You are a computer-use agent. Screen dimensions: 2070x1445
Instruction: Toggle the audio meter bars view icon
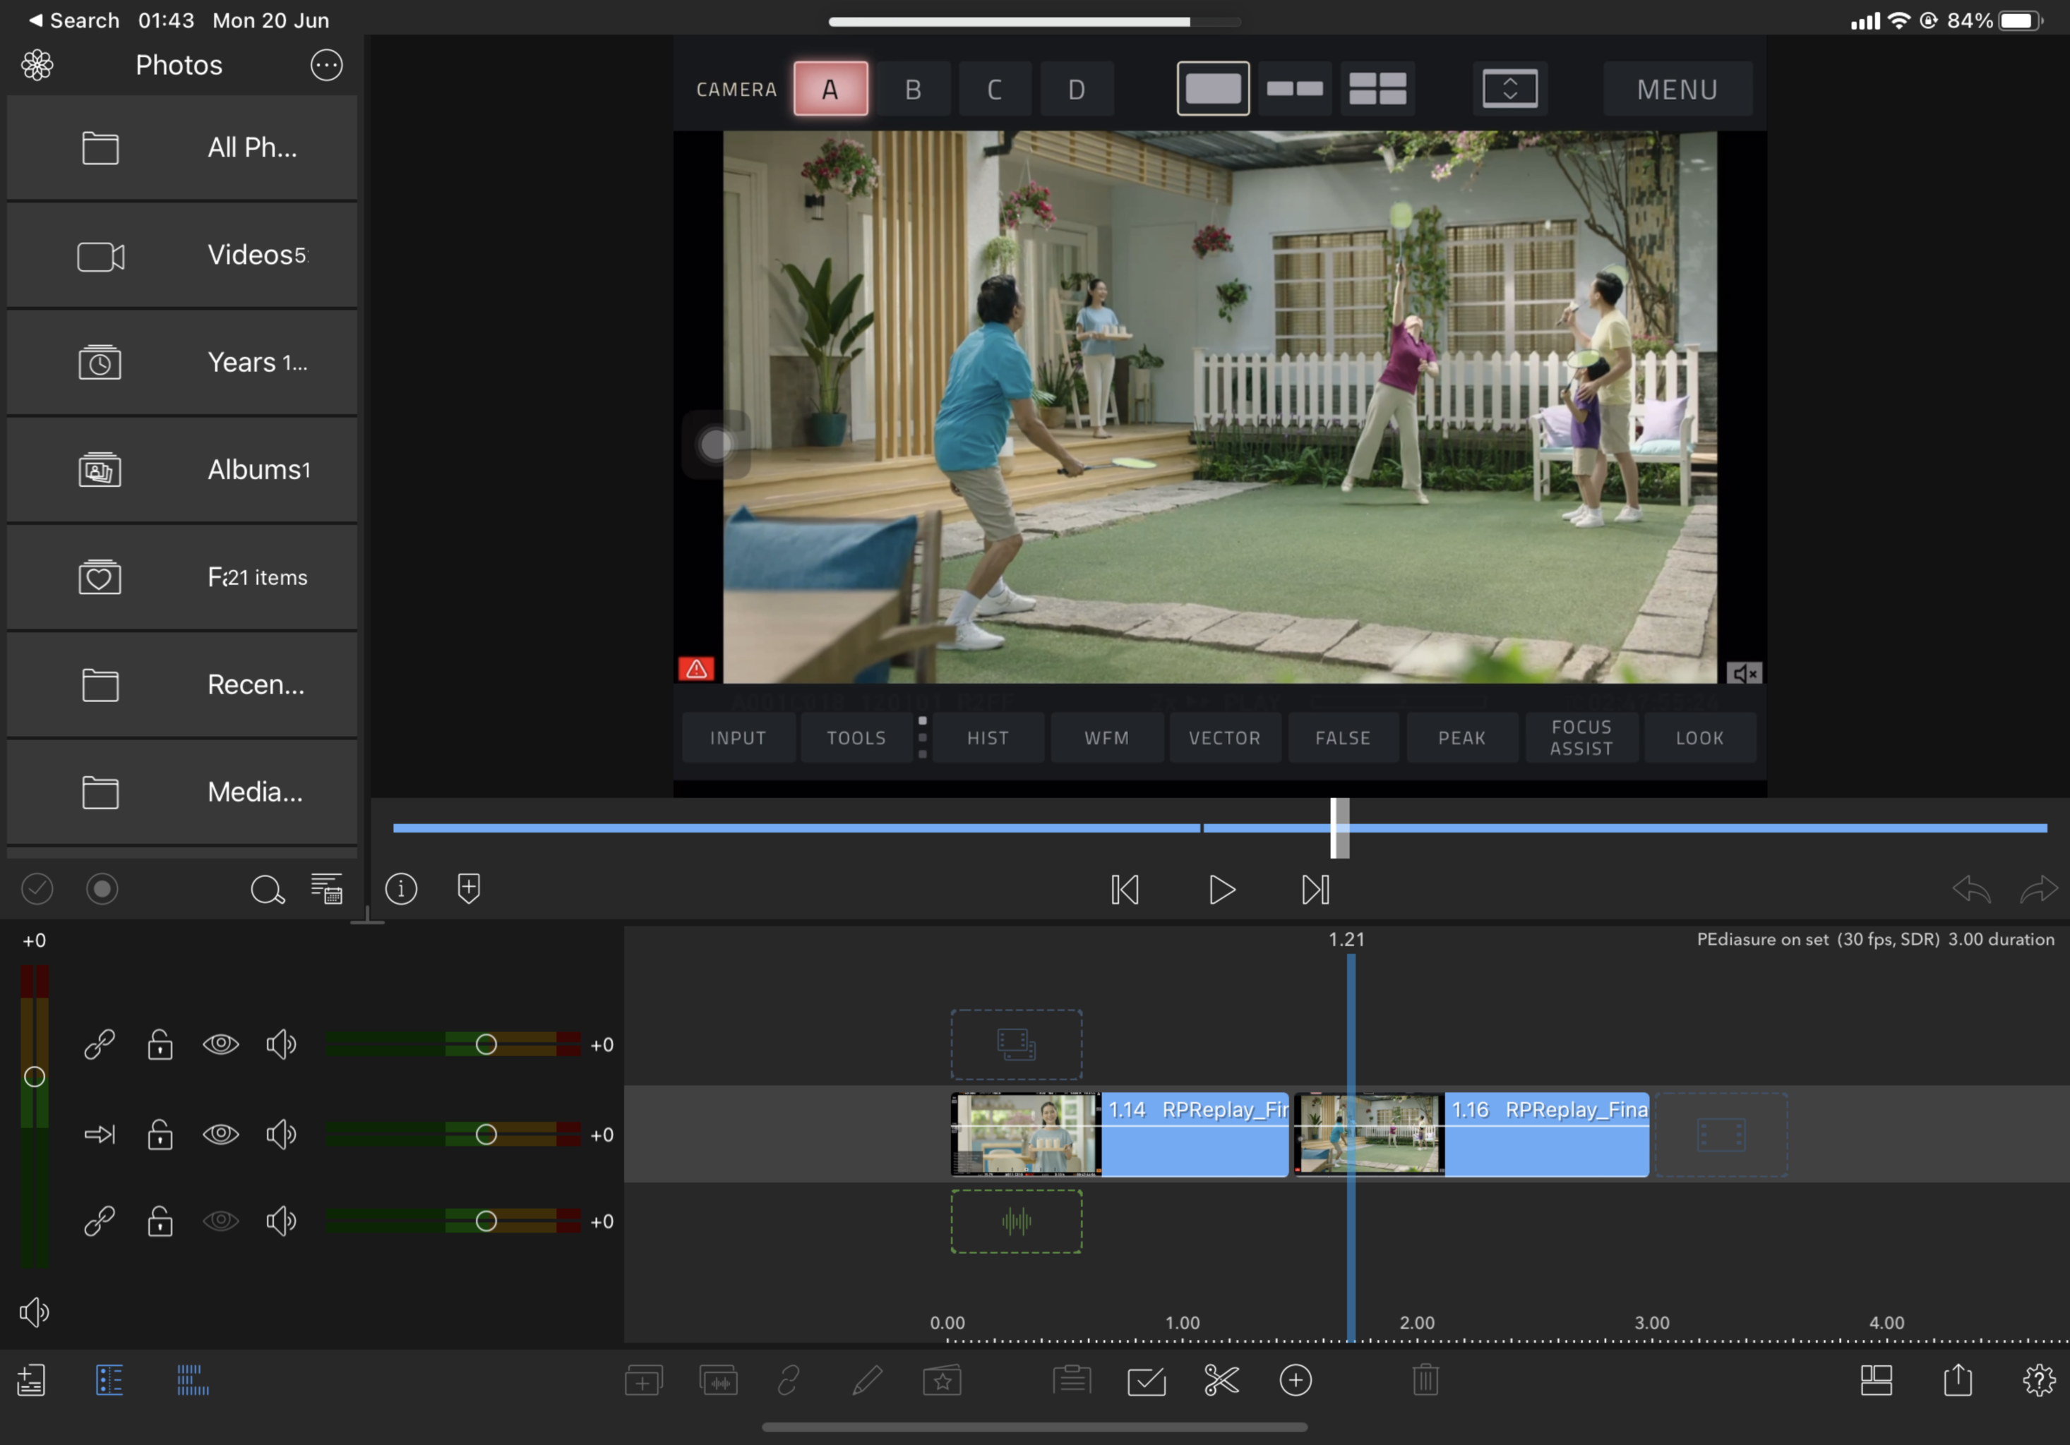point(193,1380)
